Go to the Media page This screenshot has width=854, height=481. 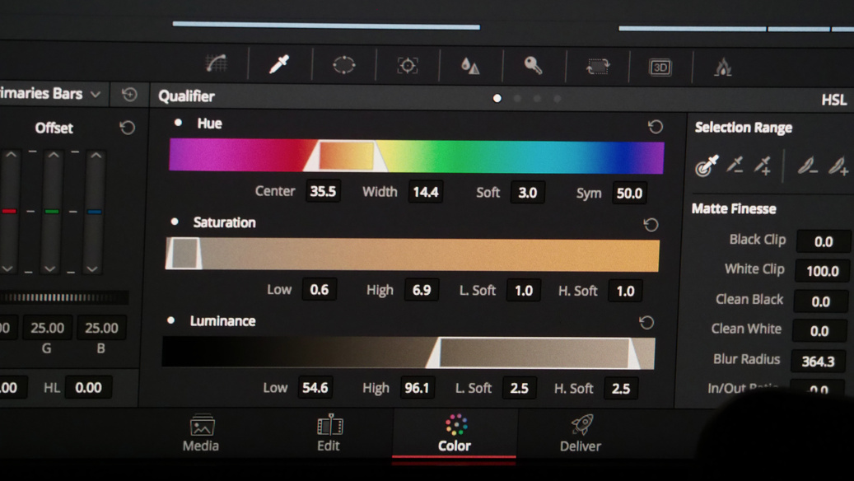pyautogui.click(x=201, y=433)
